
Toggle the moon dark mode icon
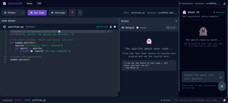pos(224,3)
